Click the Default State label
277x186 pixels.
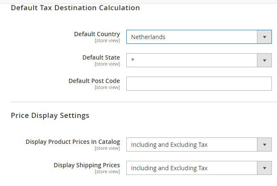coord(101,57)
